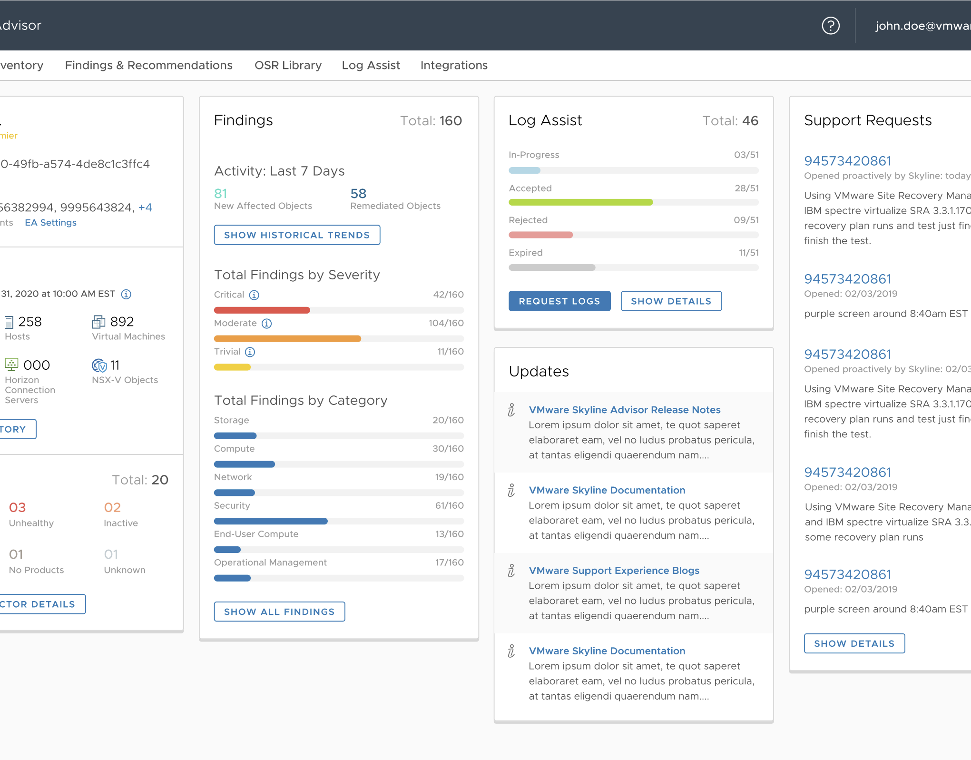Viewport: 971px width, 760px height.
Task: Click info icon beside Support Experience Blogs
Action: click(511, 571)
